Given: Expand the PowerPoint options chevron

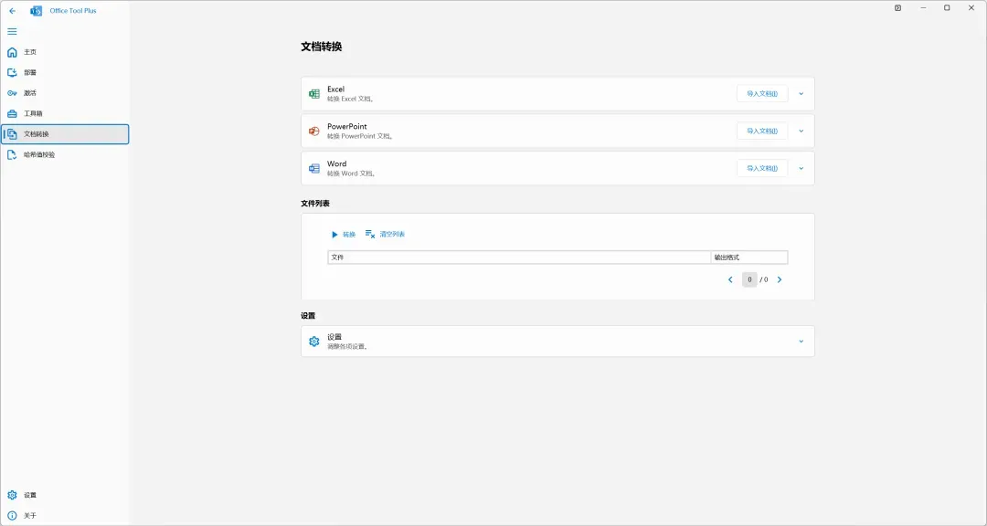Looking at the screenshot, I should 801,131.
